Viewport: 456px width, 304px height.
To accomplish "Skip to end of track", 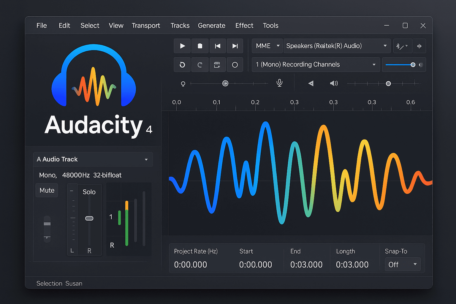I will (235, 46).
